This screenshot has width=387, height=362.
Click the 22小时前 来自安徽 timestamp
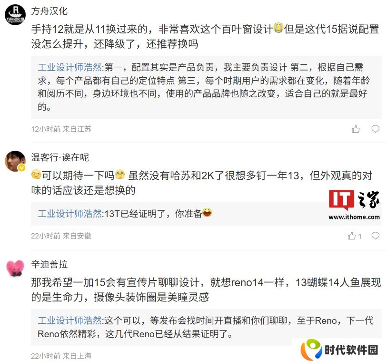click(61, 236)
